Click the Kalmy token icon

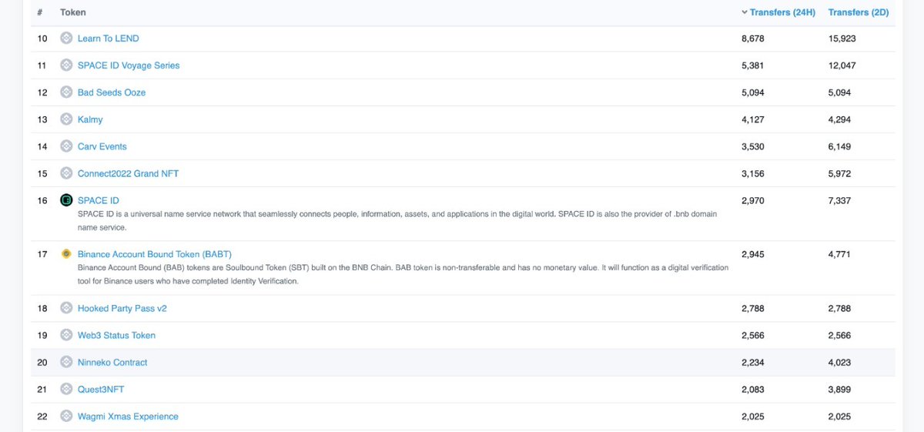[66, 119]
